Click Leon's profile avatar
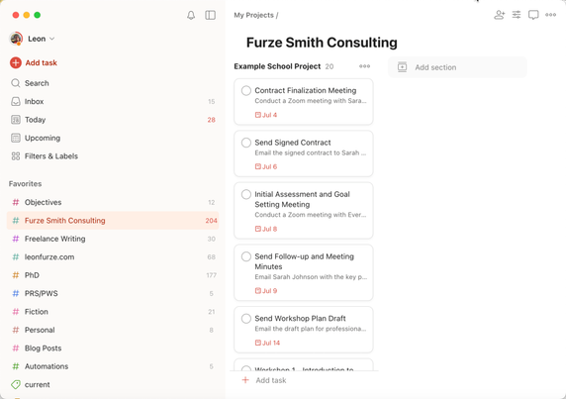The width and height of the screenshot is (566, 399). coord(16,39)
